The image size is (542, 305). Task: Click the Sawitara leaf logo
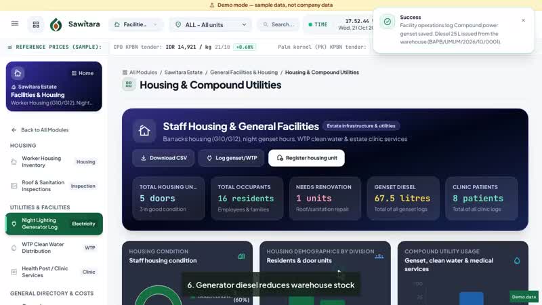coord(56,24)
